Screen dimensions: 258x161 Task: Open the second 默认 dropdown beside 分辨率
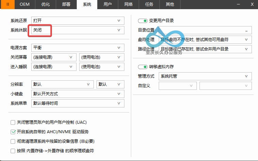(x=110, y=84)
